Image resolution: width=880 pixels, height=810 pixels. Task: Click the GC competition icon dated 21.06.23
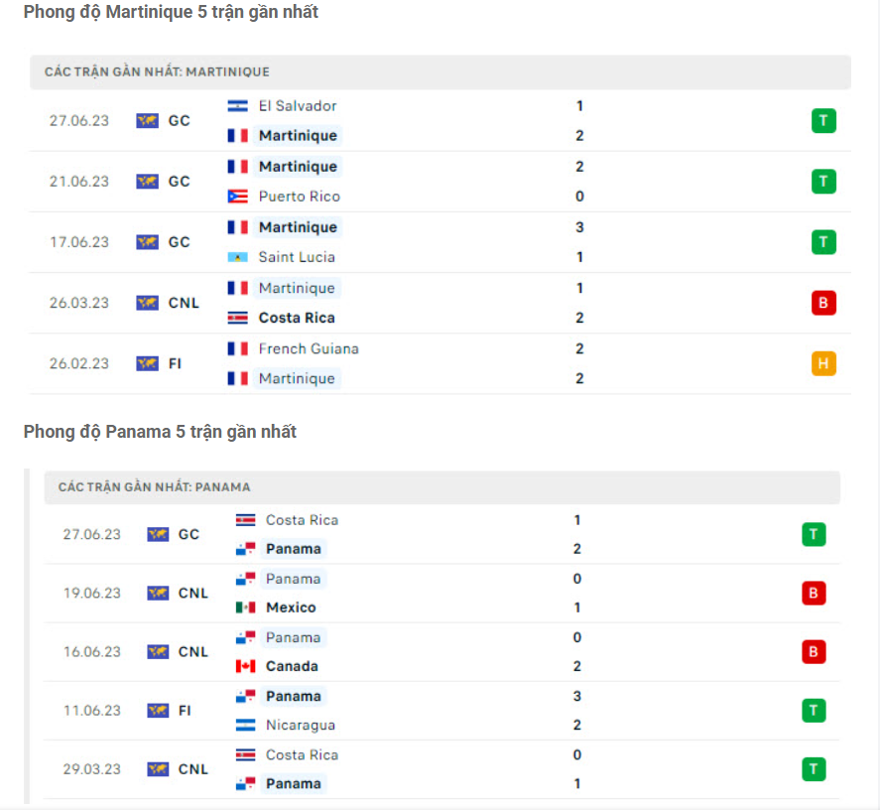click(x=148, y=182)
